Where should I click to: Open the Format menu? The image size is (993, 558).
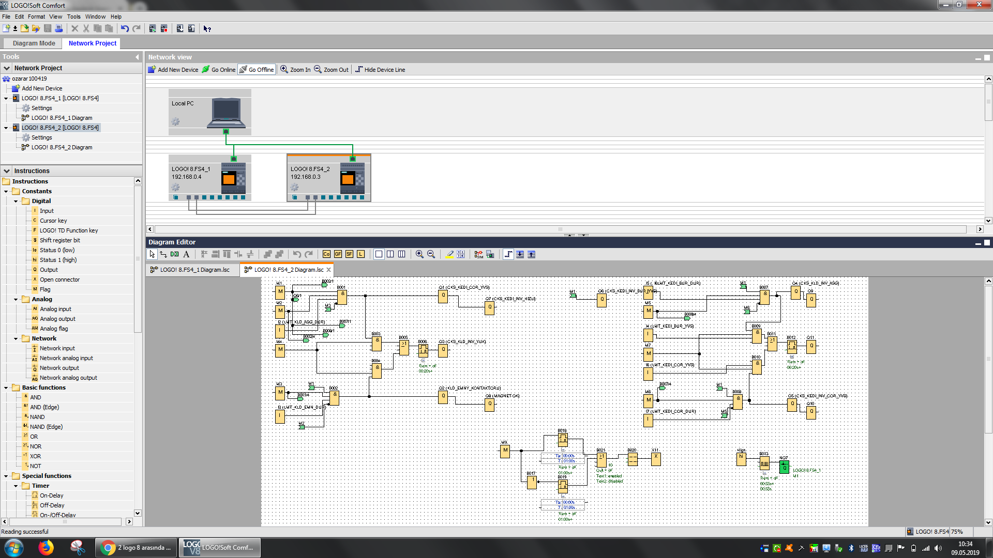pos(36,17)
